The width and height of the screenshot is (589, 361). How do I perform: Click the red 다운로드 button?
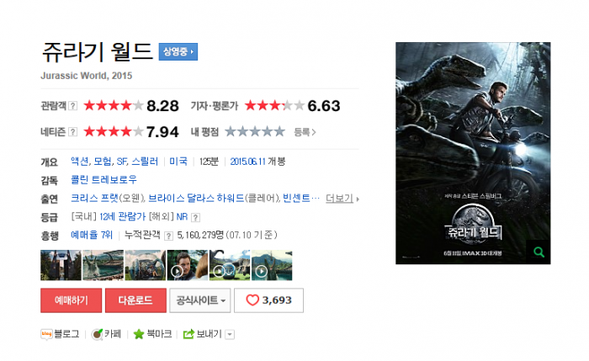coord(135,300)
